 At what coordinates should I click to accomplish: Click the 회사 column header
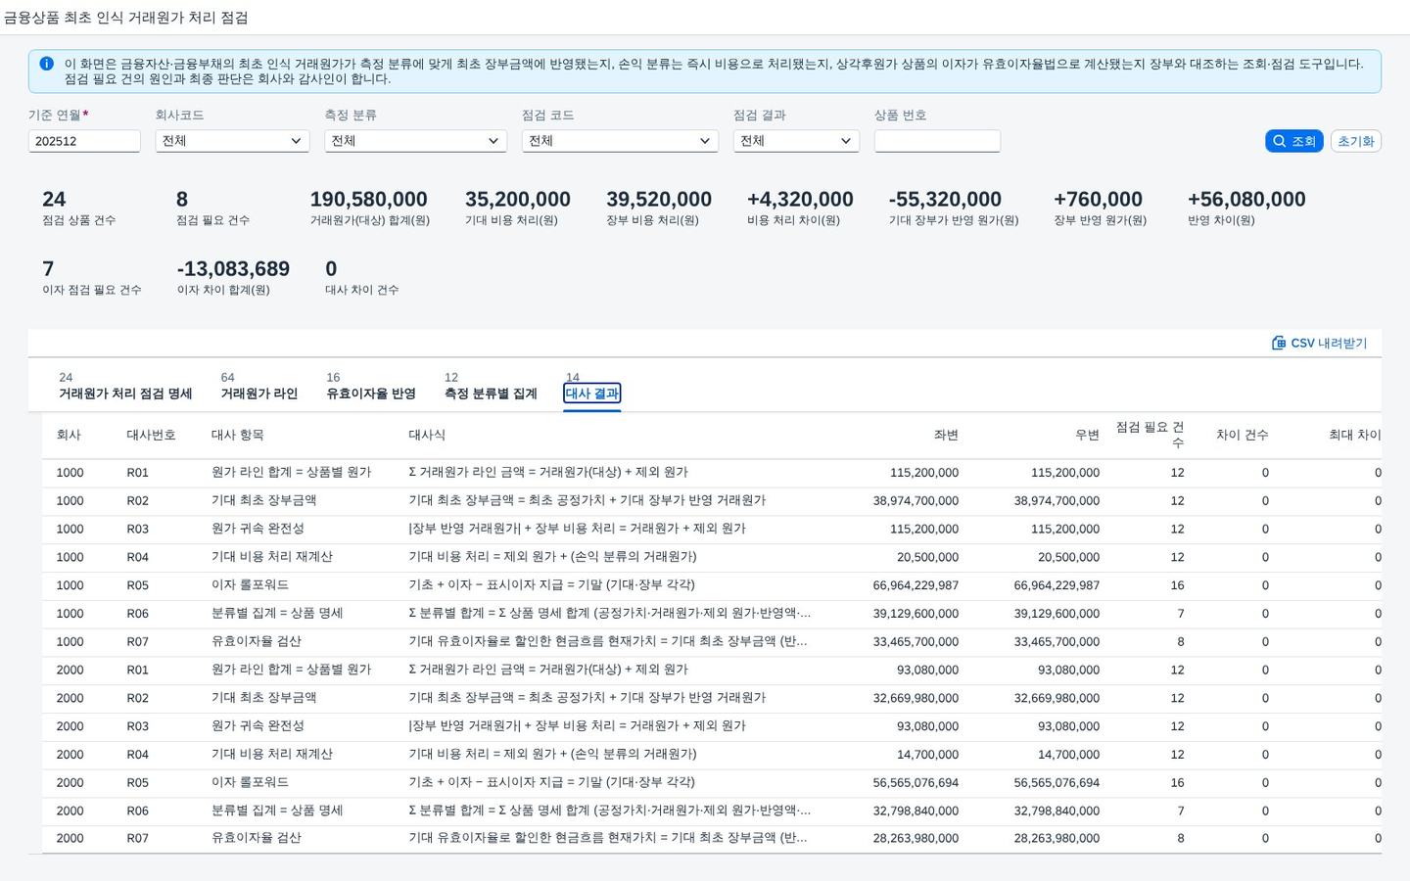point(69,435)
